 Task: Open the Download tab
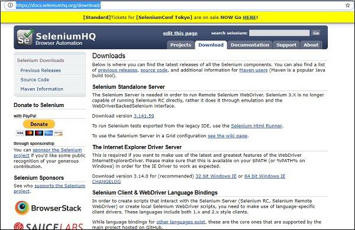click(x=211, y=45)
